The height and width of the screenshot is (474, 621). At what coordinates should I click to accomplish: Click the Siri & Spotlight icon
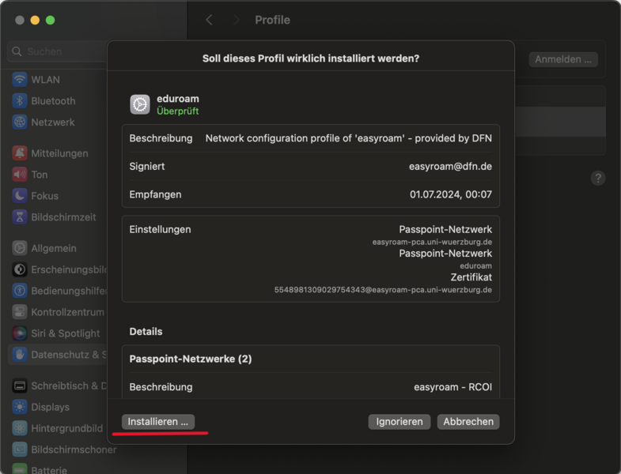tap(20, 333)
